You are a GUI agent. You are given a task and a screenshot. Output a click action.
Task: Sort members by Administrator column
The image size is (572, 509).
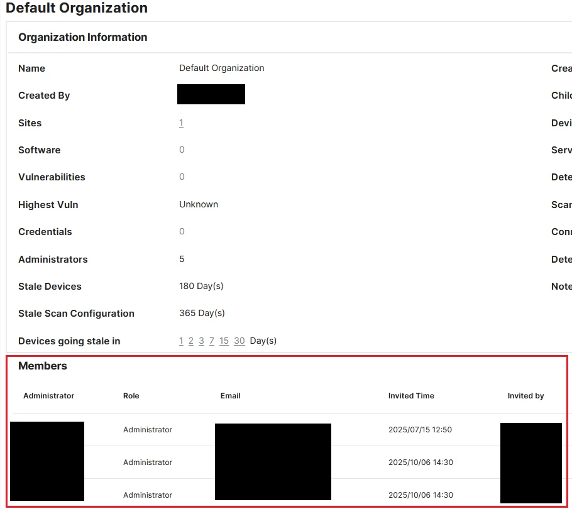point(49,396)
